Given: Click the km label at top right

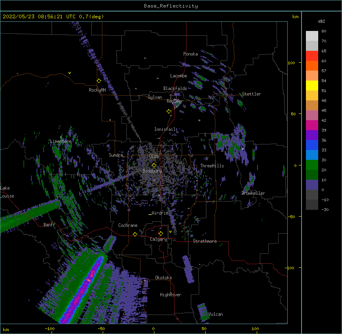Looking at the screenshot, I should (x=296, y=17).
